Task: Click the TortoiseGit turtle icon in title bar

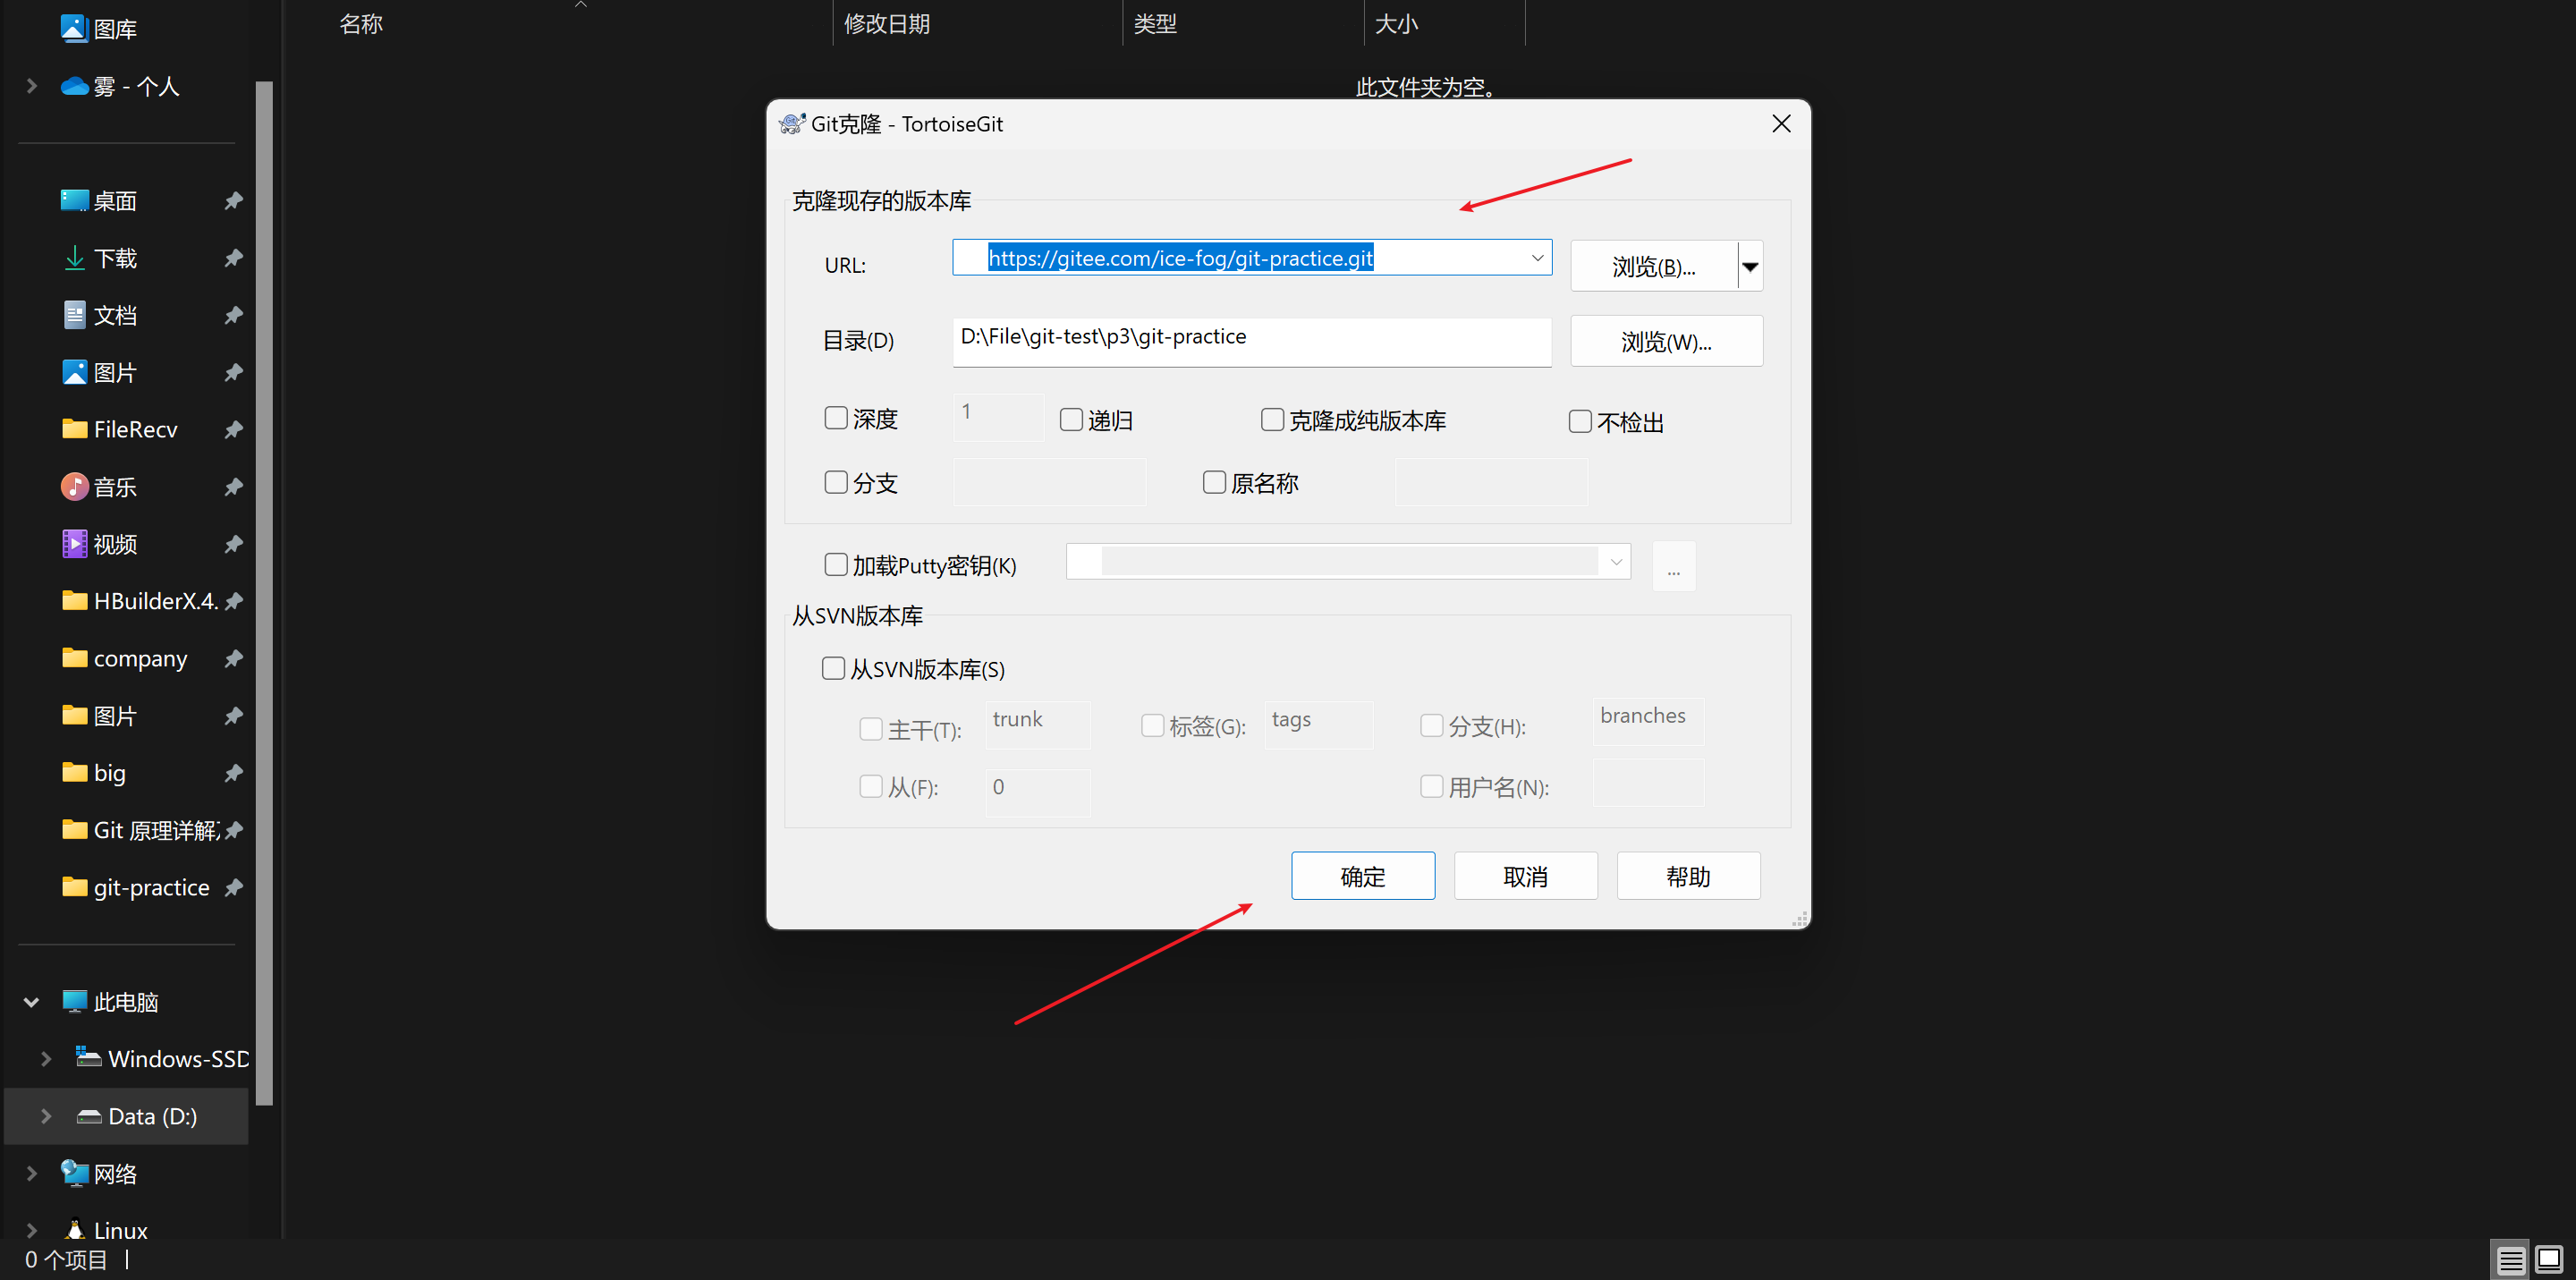Action: 791,124
